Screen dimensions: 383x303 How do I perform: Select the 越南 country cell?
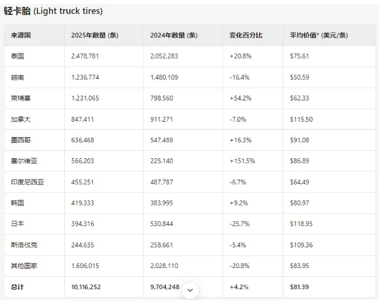point(17,77)
